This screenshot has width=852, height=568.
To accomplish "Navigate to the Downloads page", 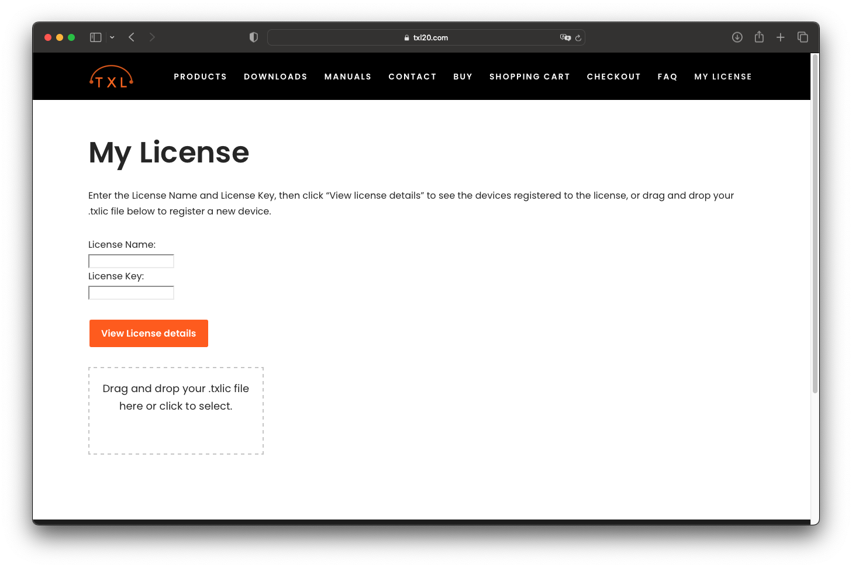I will 275,77.
